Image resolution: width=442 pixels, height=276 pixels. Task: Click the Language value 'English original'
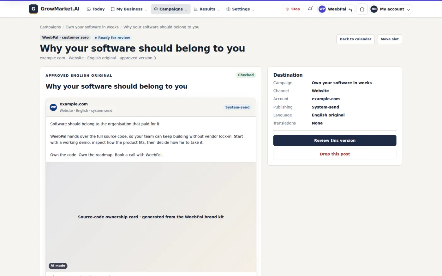tap(328, 115)
